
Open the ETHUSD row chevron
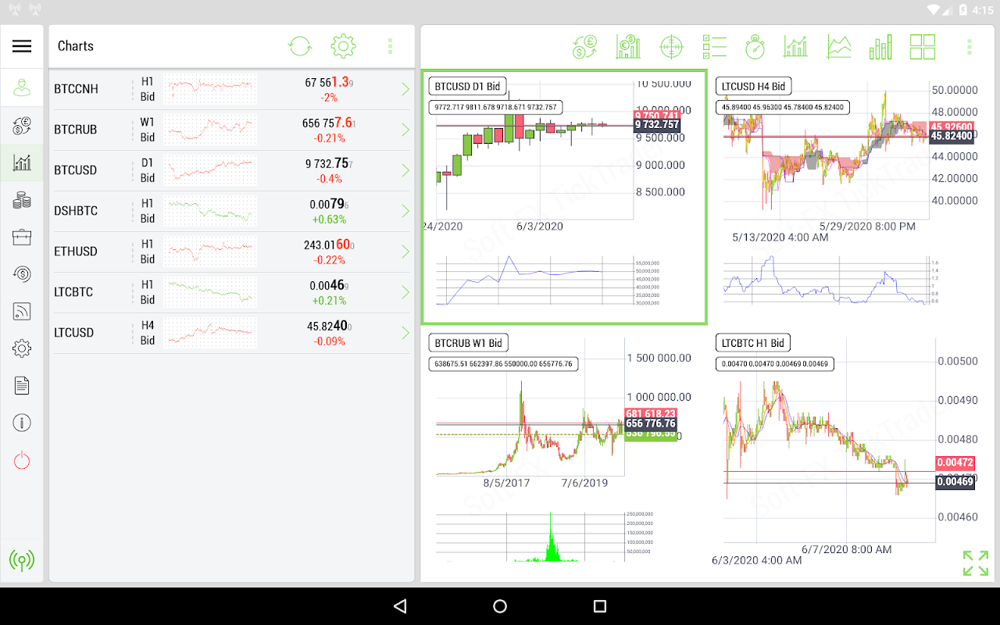coord(405,252)
